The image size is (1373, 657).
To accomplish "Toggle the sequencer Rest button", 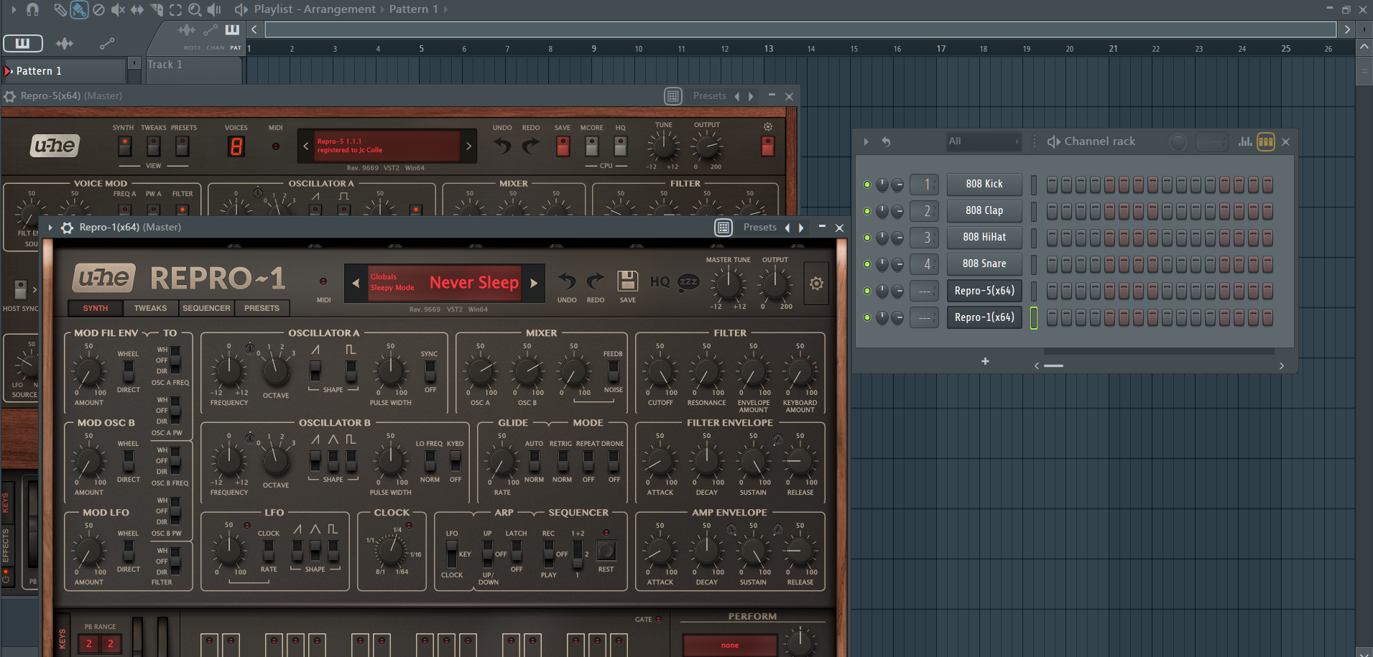I will [606, 551].
